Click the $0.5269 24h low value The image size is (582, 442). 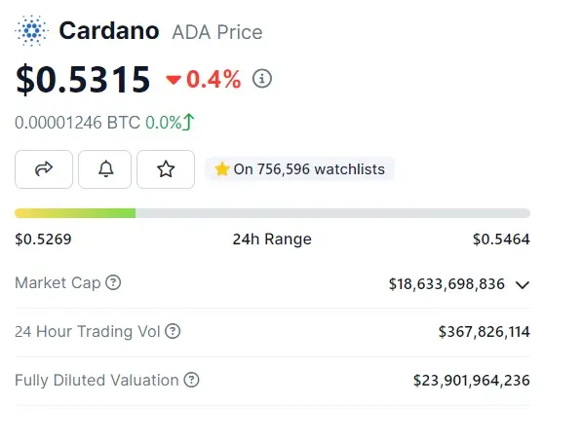[43, 239]
